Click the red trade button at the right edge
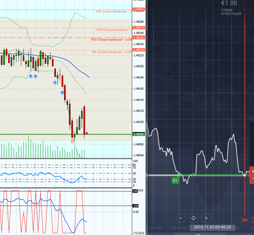Screen dimensions: 254x235 (x=252, y=175)
